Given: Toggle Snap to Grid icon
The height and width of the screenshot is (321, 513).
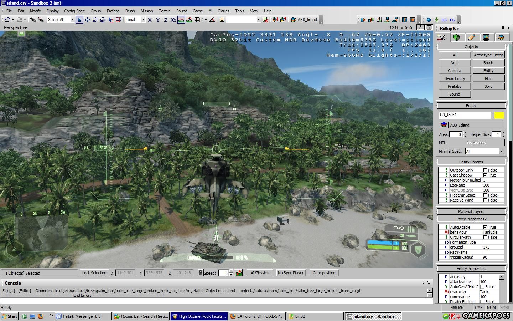Looking at the screenshot, I should (x=197, y=20).
